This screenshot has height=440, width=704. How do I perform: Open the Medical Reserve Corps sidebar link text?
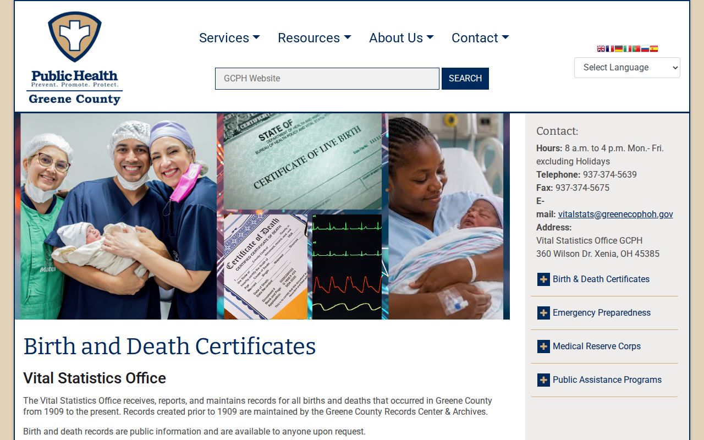597,346
